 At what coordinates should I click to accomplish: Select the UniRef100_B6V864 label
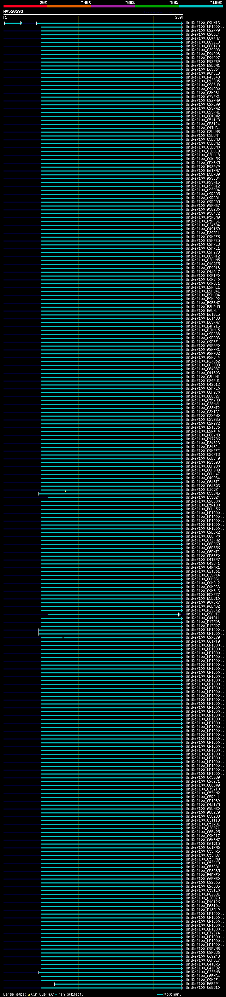click(x=202, y=69)
